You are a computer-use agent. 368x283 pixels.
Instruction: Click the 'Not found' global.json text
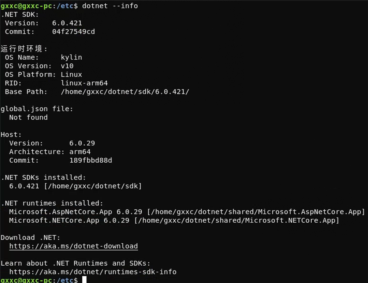pyautogui.click(x=28, y=117)
